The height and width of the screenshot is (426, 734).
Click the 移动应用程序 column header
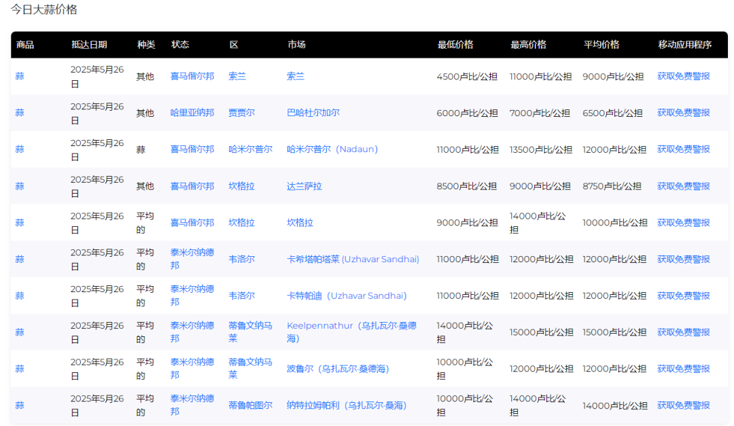pyautogui.click(x=685, y=45)
